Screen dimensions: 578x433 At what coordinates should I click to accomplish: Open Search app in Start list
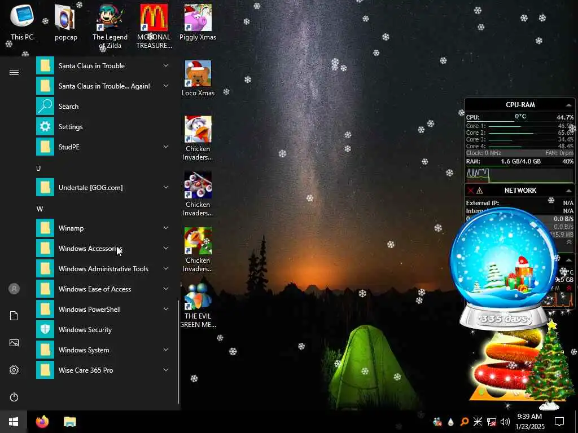pyautogui.click(x=103, y=107)
